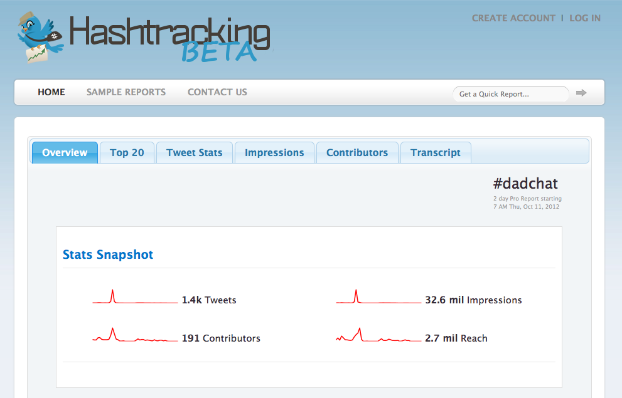Switch to the Tweet Stats tab
This screenshot has width=622, height=398.
pyautogui.click(x=195, y=152)
